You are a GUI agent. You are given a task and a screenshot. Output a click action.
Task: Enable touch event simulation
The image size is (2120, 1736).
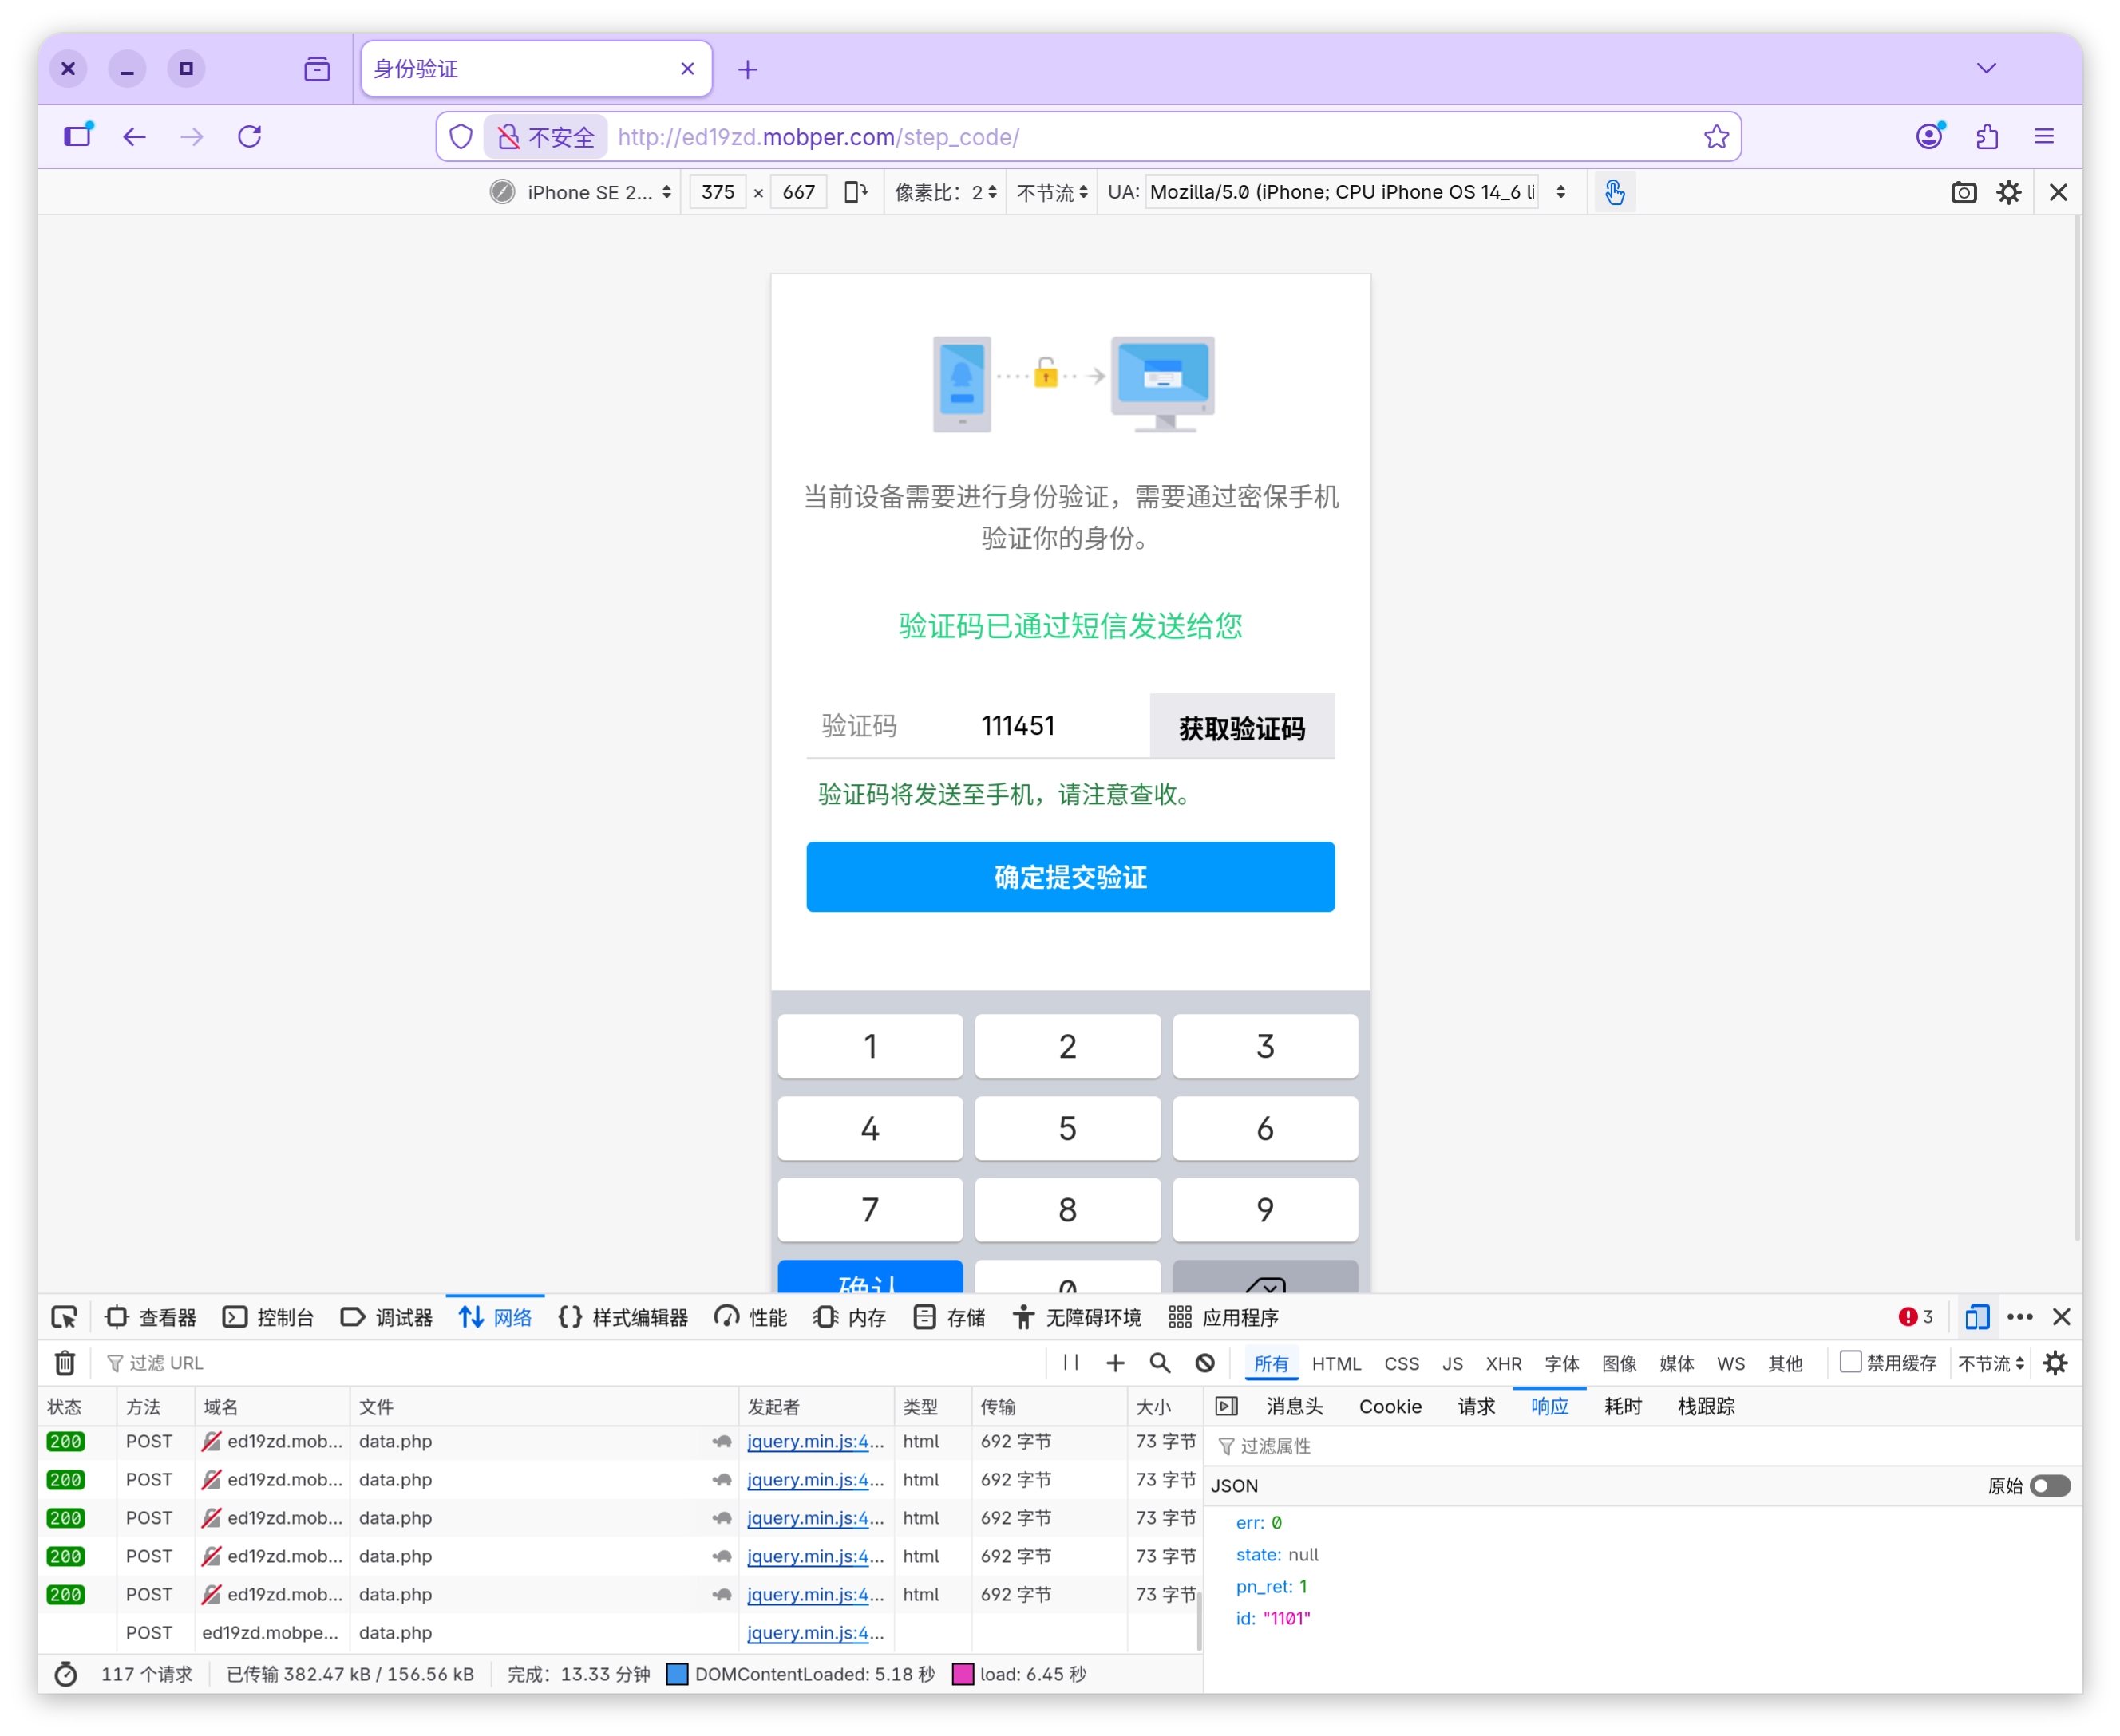(x=1615, y=192)
